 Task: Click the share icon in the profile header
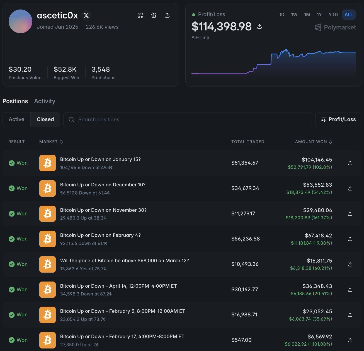click(167, 15)
